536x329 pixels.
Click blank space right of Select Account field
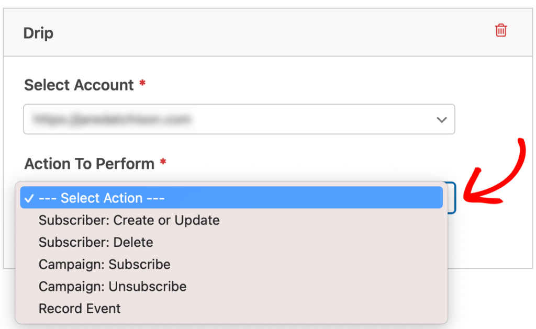click(x=492, y=120)
